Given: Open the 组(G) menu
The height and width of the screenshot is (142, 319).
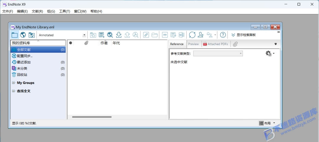Looking at the screenshot, I should [51, 11].
